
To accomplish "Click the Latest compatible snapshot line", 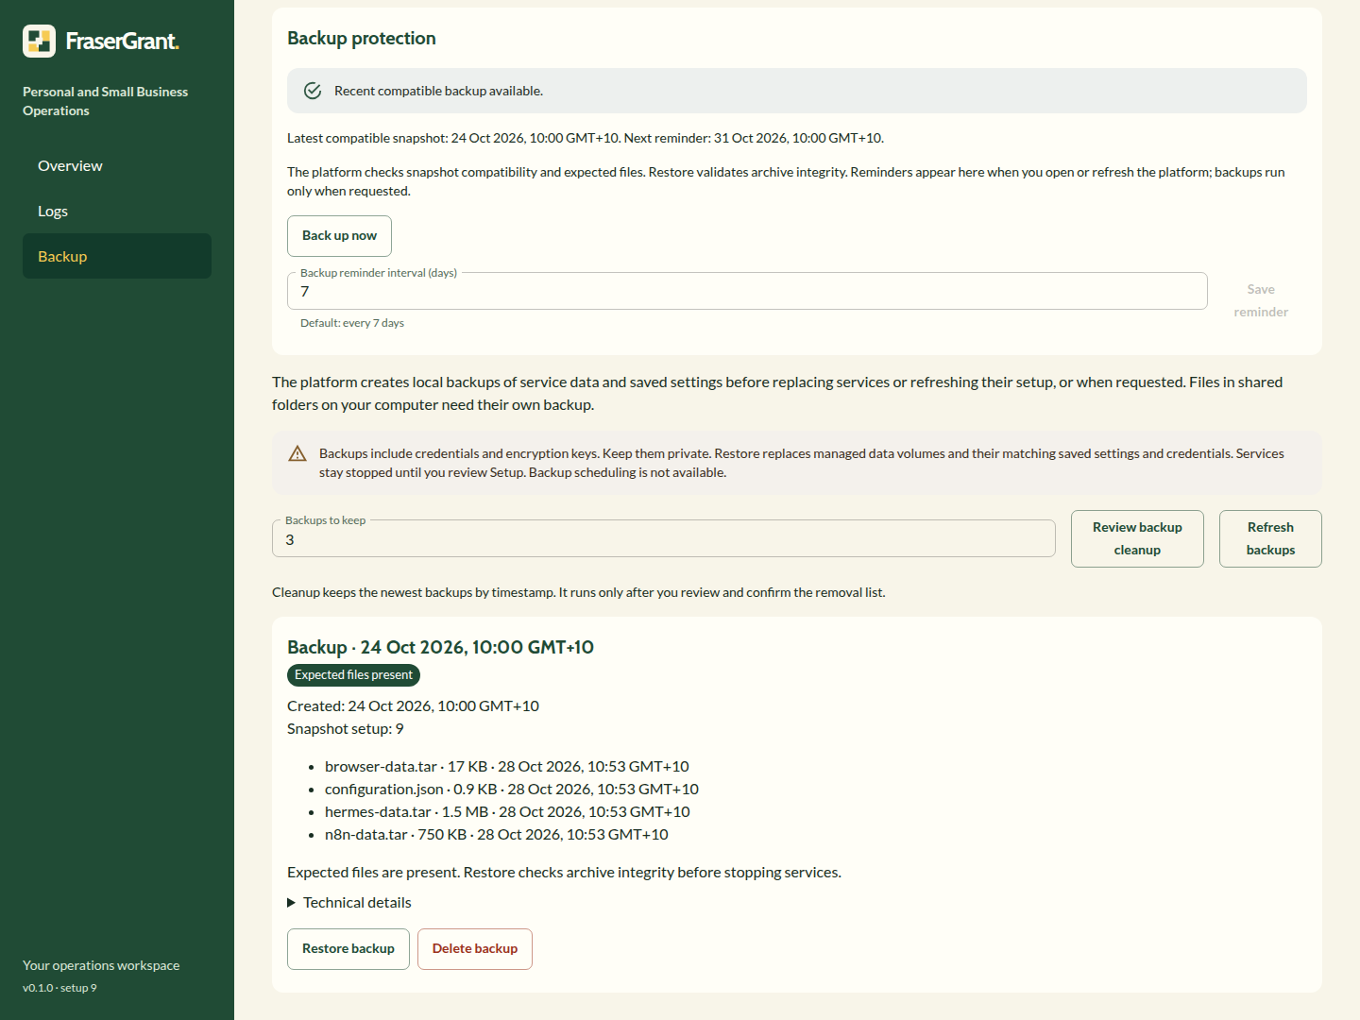I will coord(586,138).
